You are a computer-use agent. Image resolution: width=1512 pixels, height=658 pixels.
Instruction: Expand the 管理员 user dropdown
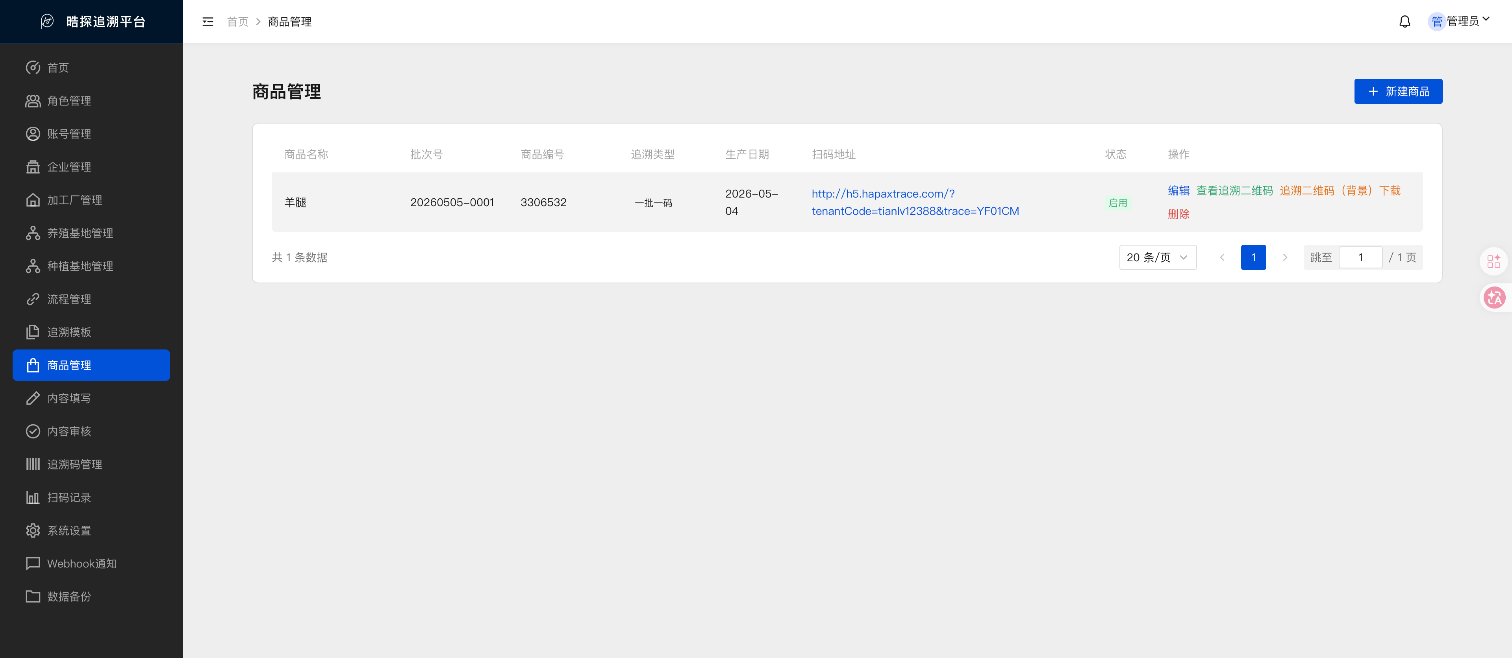(x=1459, y=22)
